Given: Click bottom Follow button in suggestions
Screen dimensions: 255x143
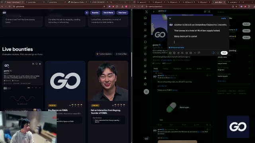Looking at the screenshot, I should (246, 37).
